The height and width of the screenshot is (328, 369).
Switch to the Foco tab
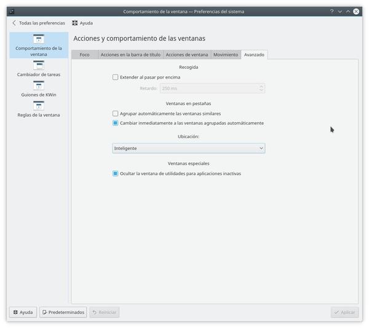point(84,55)
